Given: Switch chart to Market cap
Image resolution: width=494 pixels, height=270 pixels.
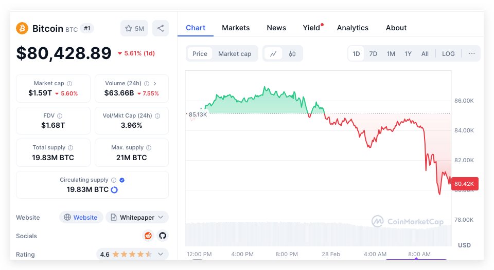Looking at the screenshot, I should pos(235,53).
